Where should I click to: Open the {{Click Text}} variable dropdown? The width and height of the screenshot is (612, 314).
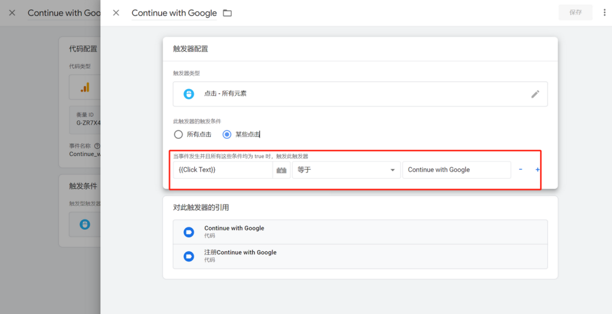[x=223, y=170]
